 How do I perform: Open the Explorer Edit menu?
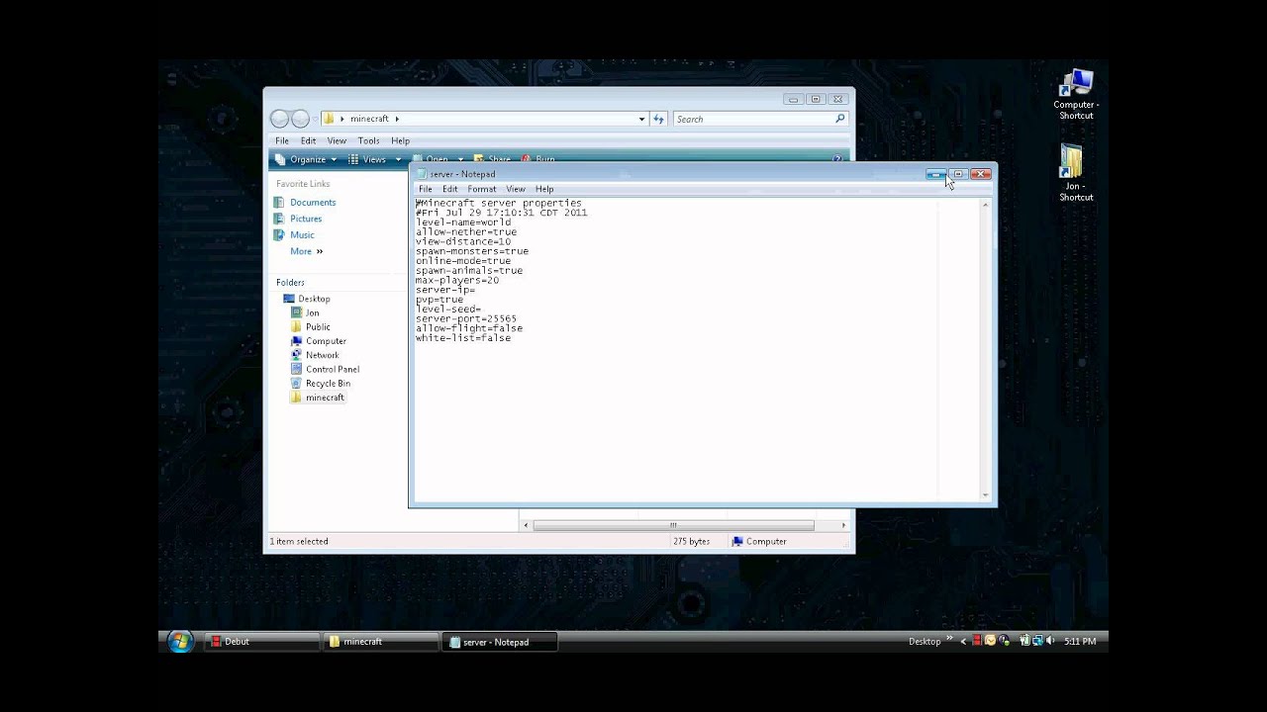coord(308,140)
